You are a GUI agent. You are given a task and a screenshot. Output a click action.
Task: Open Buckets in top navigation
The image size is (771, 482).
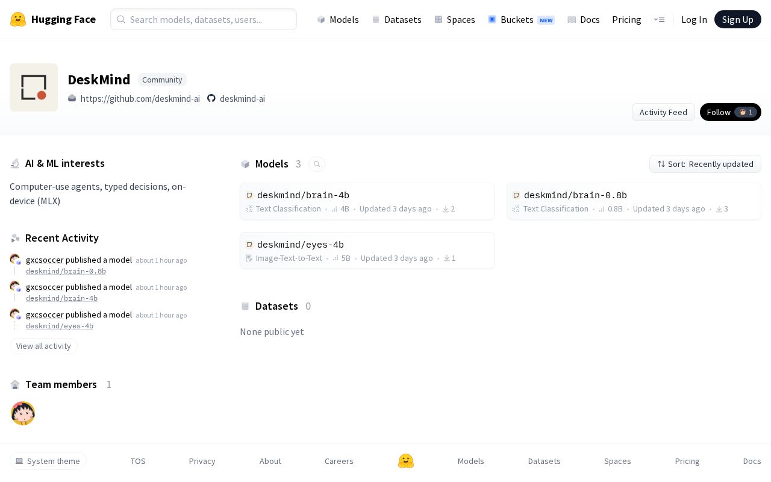click(521, 19)
